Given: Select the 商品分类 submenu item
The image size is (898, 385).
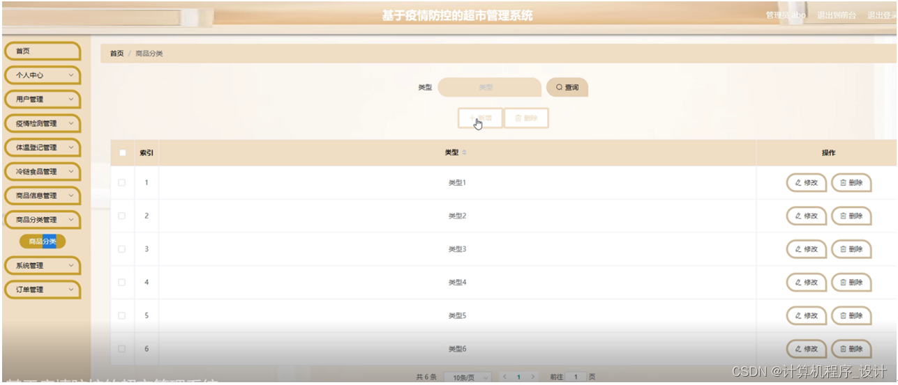Looking at the screenshot, I should pos(43,242).
